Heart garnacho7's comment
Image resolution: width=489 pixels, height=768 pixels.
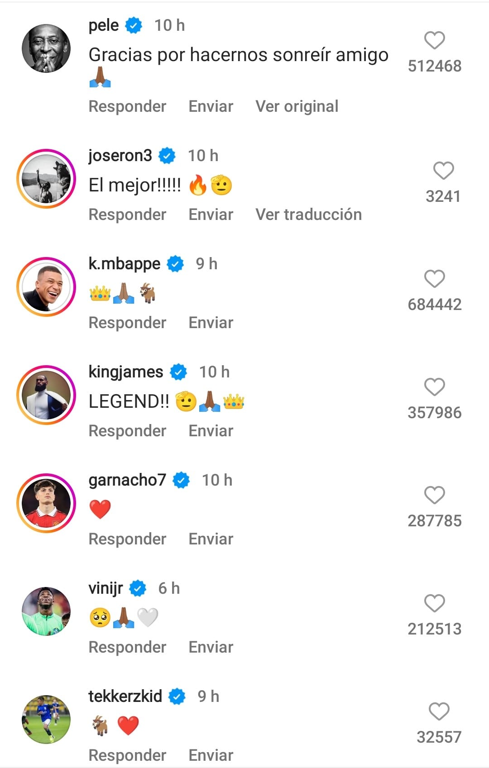point(434,495)
